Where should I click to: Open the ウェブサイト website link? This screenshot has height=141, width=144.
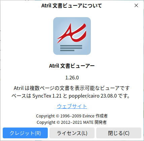(72, 106)
